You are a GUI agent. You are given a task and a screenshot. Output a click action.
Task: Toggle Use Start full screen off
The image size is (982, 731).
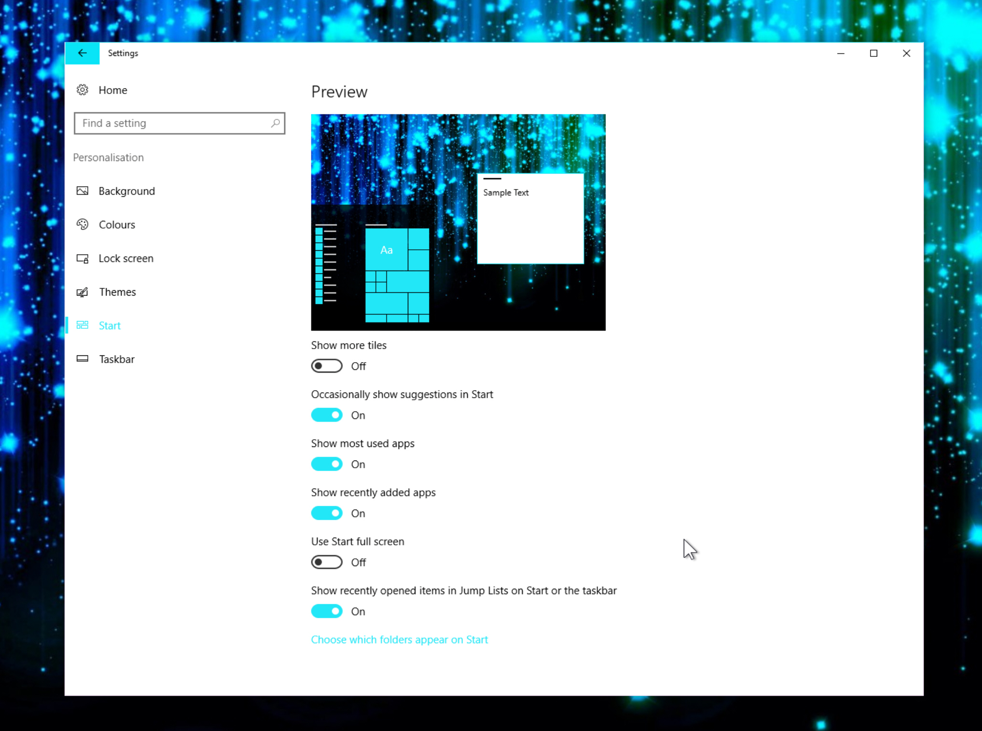[327, 561]
